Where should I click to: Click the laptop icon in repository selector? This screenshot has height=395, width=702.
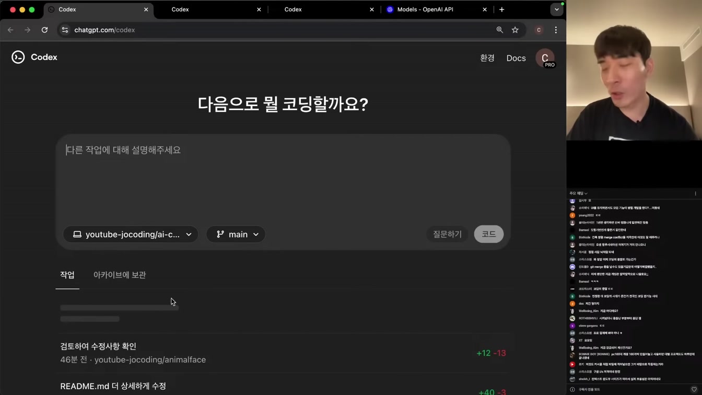click(77, 234)
